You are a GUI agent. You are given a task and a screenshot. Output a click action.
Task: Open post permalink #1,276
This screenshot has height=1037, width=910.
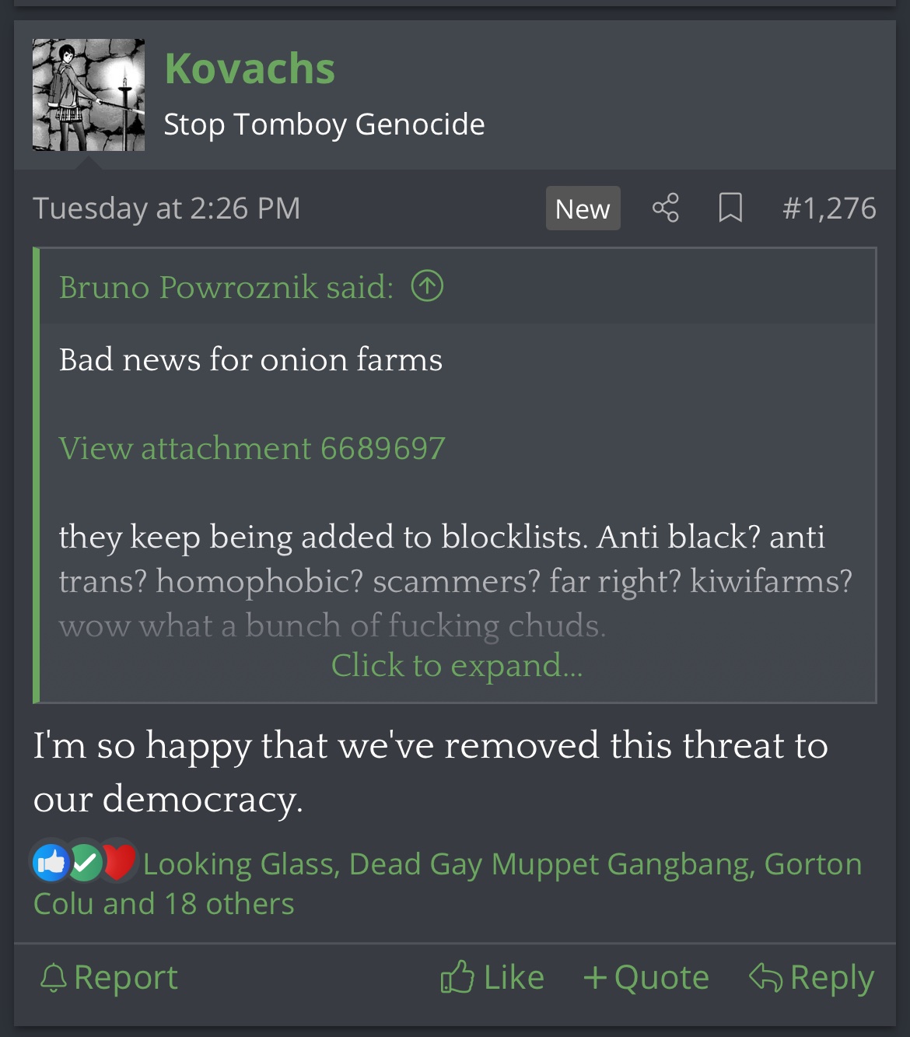(x=829, y=208)
